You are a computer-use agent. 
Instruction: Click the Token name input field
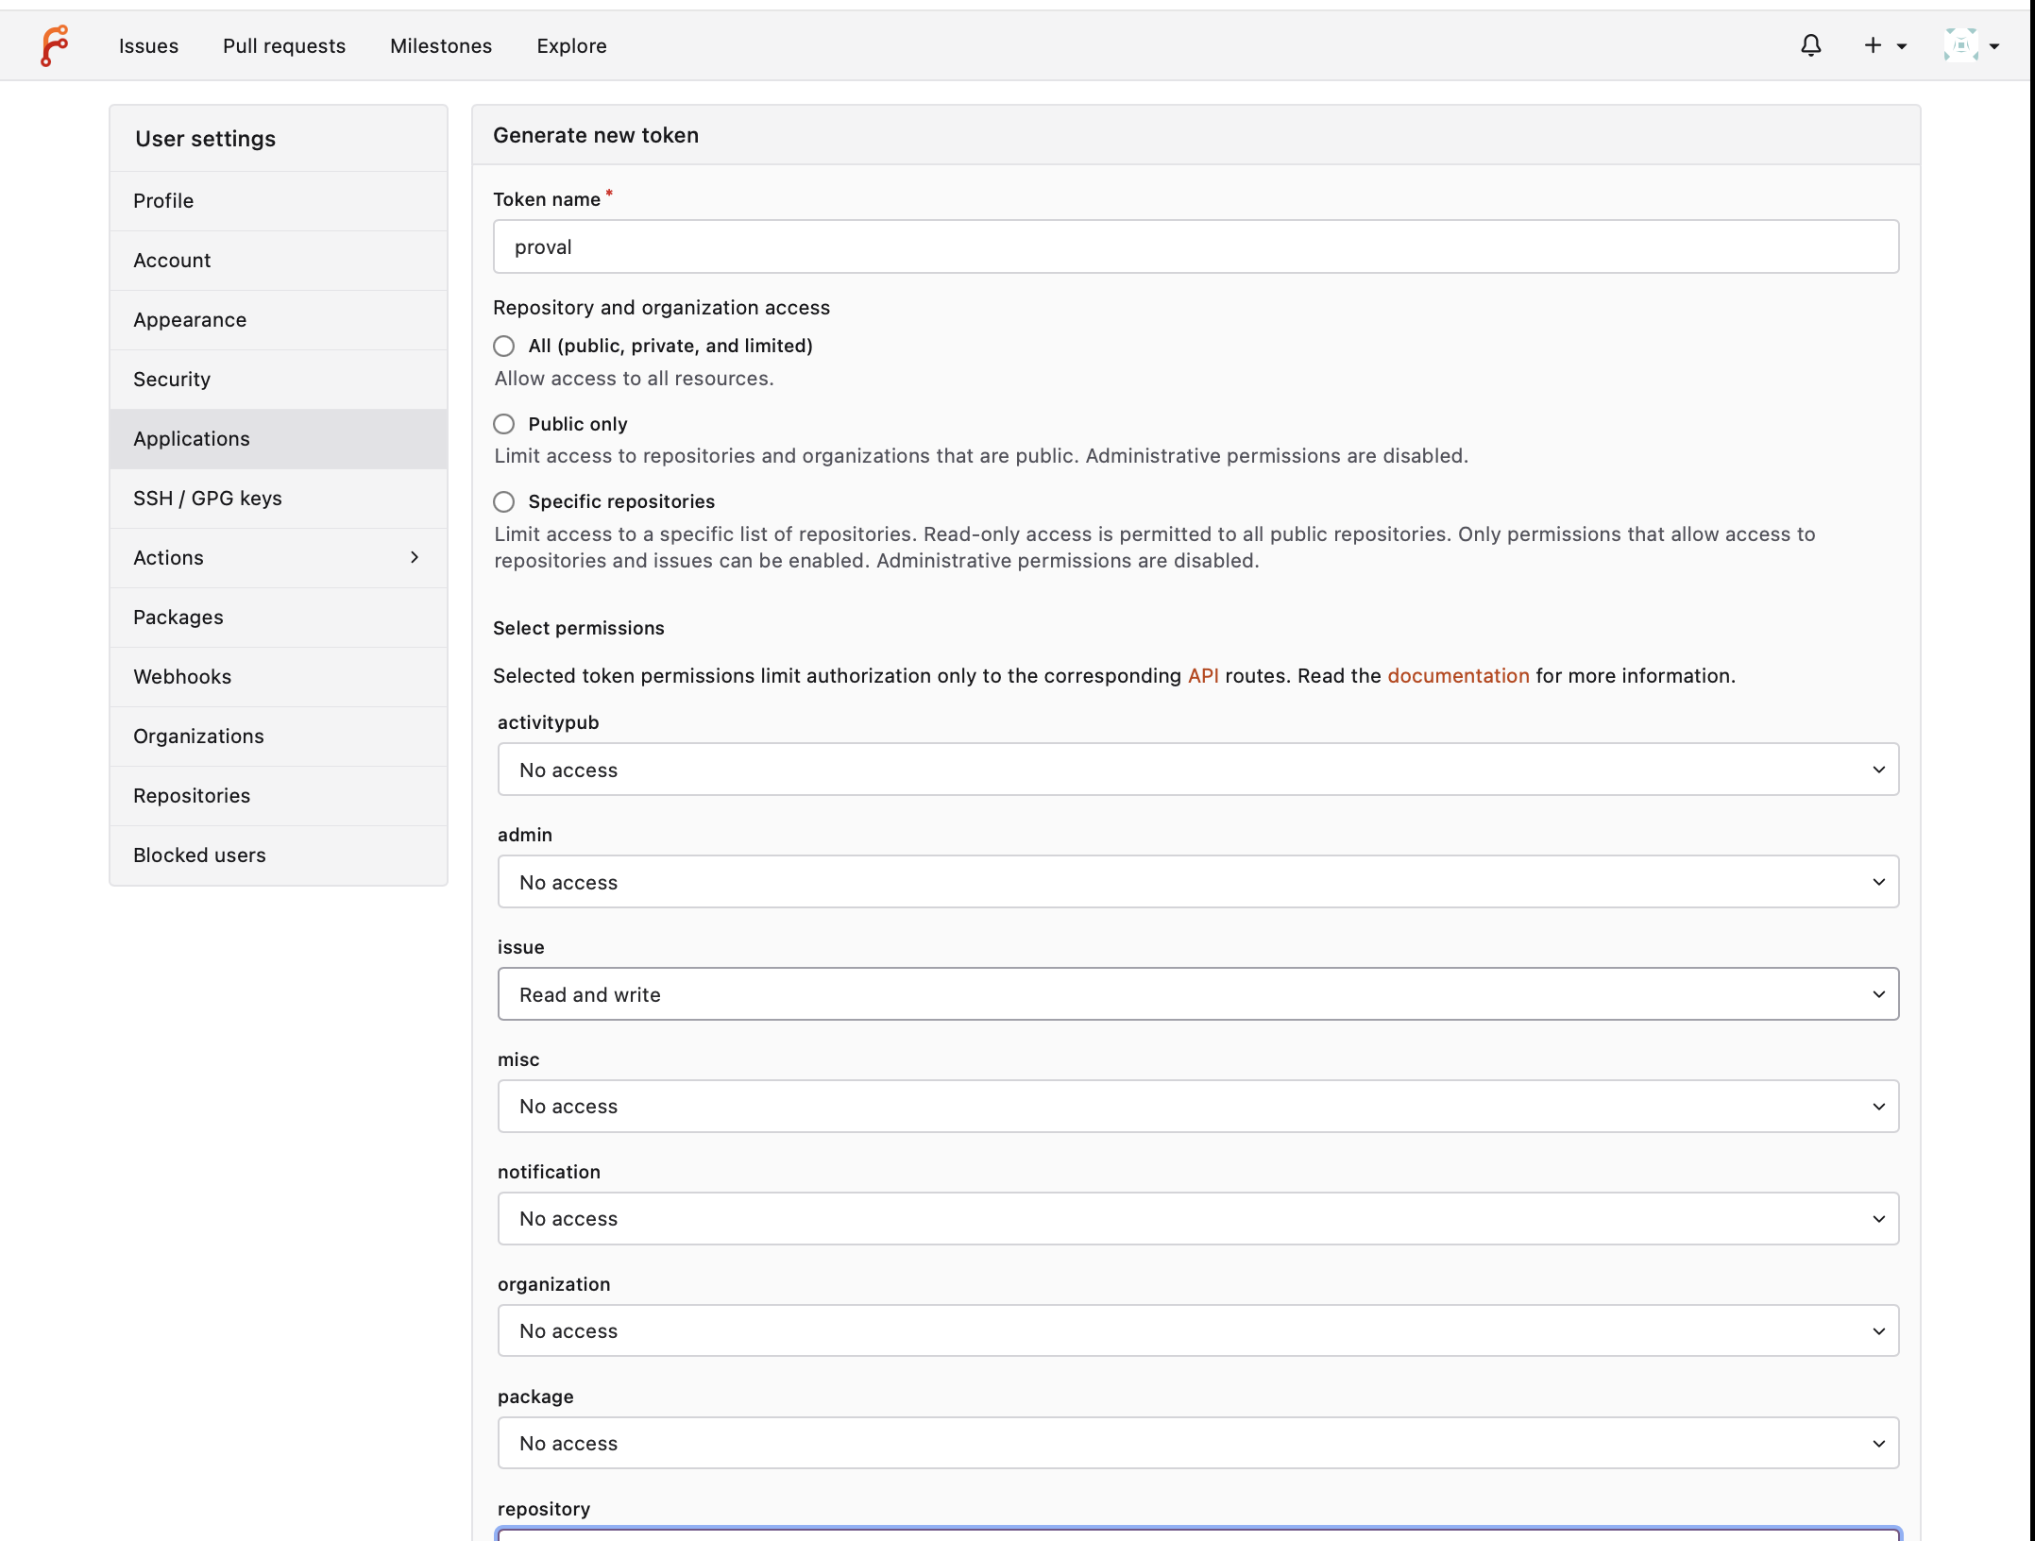point(1196,247)
